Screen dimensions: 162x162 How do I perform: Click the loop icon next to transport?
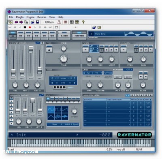tap(56, 28)
